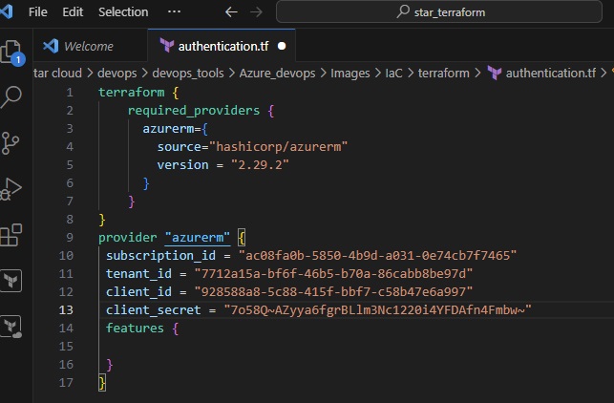Go forward with the right arrow
Image resolution: width=614 pixels, height=403 pixels.
tap(256, 12)
